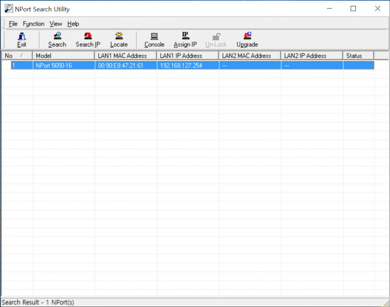Sort by the Status column header

click(x=359, y=56)
